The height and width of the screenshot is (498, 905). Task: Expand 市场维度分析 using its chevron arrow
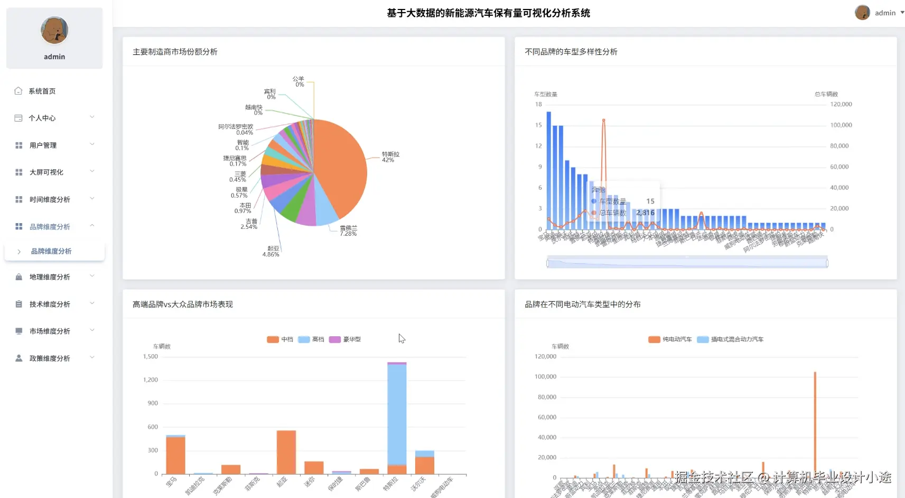tap(92, 330)
